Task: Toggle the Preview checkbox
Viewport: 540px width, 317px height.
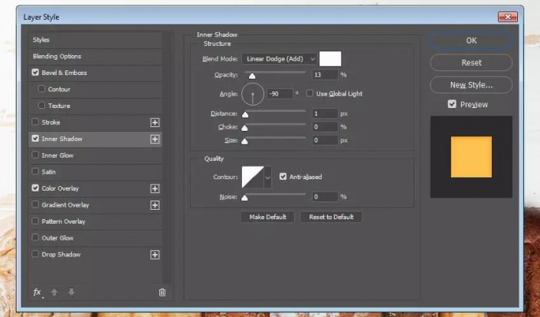Action: pos(452,104)
